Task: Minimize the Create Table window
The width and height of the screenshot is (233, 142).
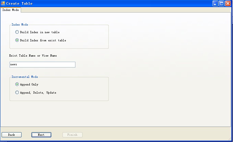Action: 215,4
